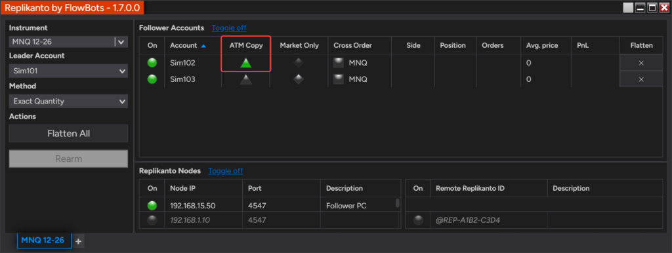Turn off the Sim102 green On indicator
This screenshot has width=672, height=253.
click(152, 63)
